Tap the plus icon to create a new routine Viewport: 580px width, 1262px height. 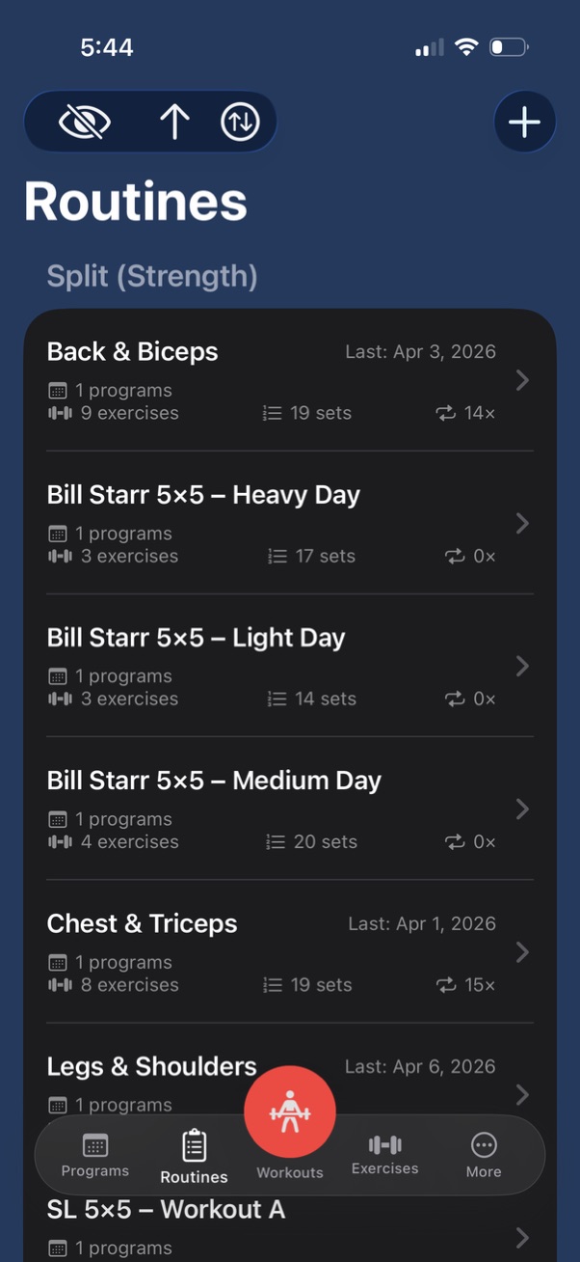click(524, 122)
